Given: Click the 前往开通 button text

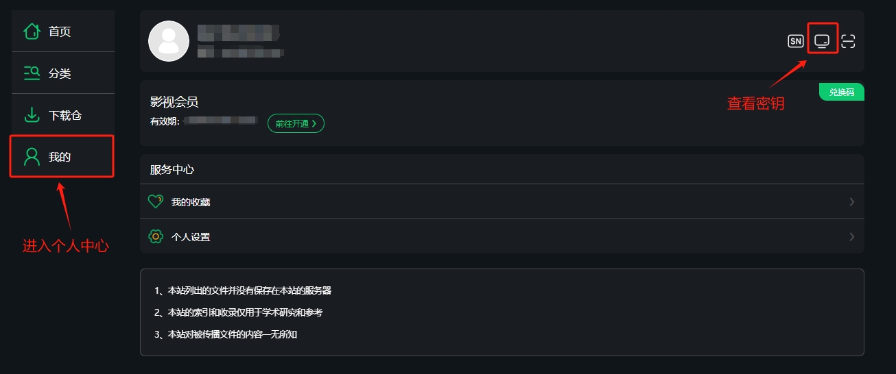Looking at the screenshot, I should [x=292, y=124].
